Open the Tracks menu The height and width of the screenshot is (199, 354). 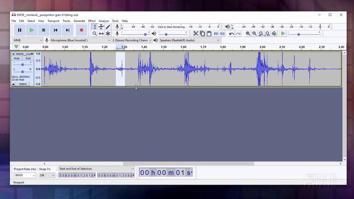point(66,21)
